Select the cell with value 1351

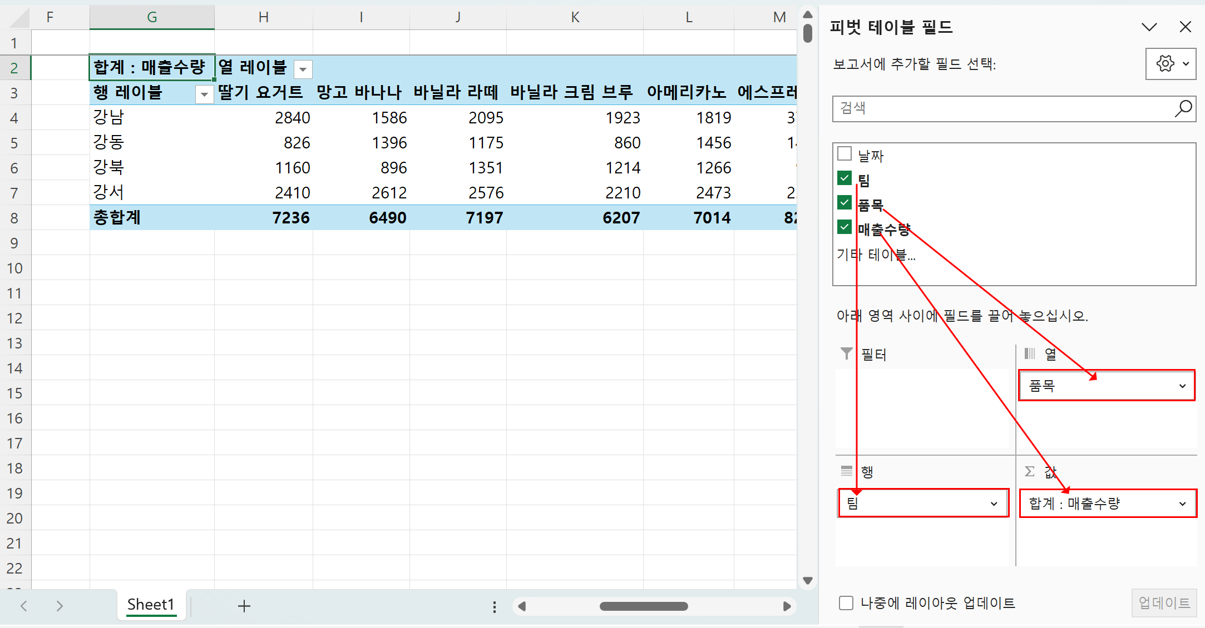point(458,167)
